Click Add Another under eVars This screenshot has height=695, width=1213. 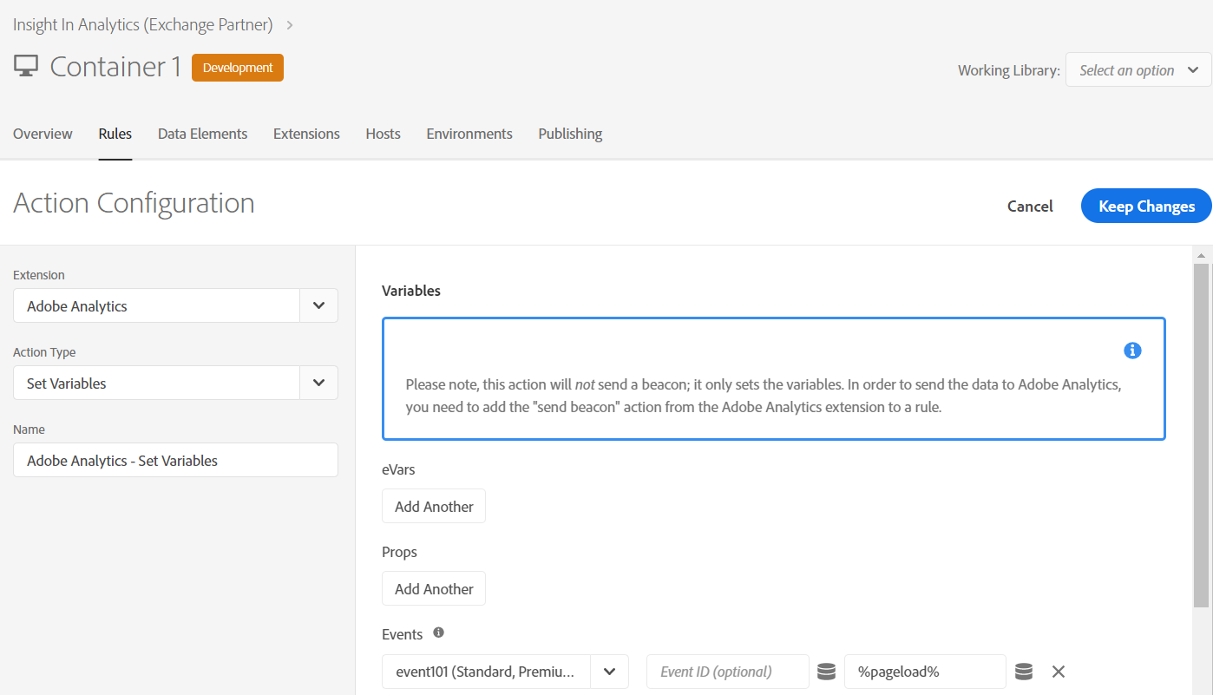coord(434,506)
